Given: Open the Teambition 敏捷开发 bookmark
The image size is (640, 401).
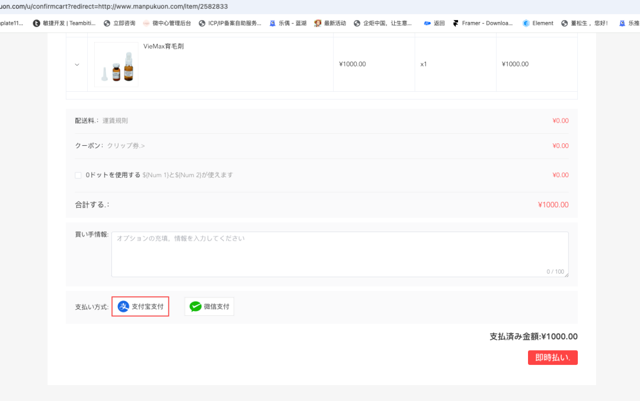Looking at the screenshot, I should click(64, 23).
